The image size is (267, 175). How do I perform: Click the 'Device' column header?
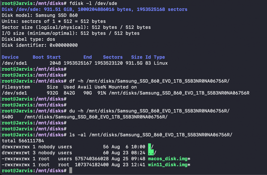click(x=10, y=57)
